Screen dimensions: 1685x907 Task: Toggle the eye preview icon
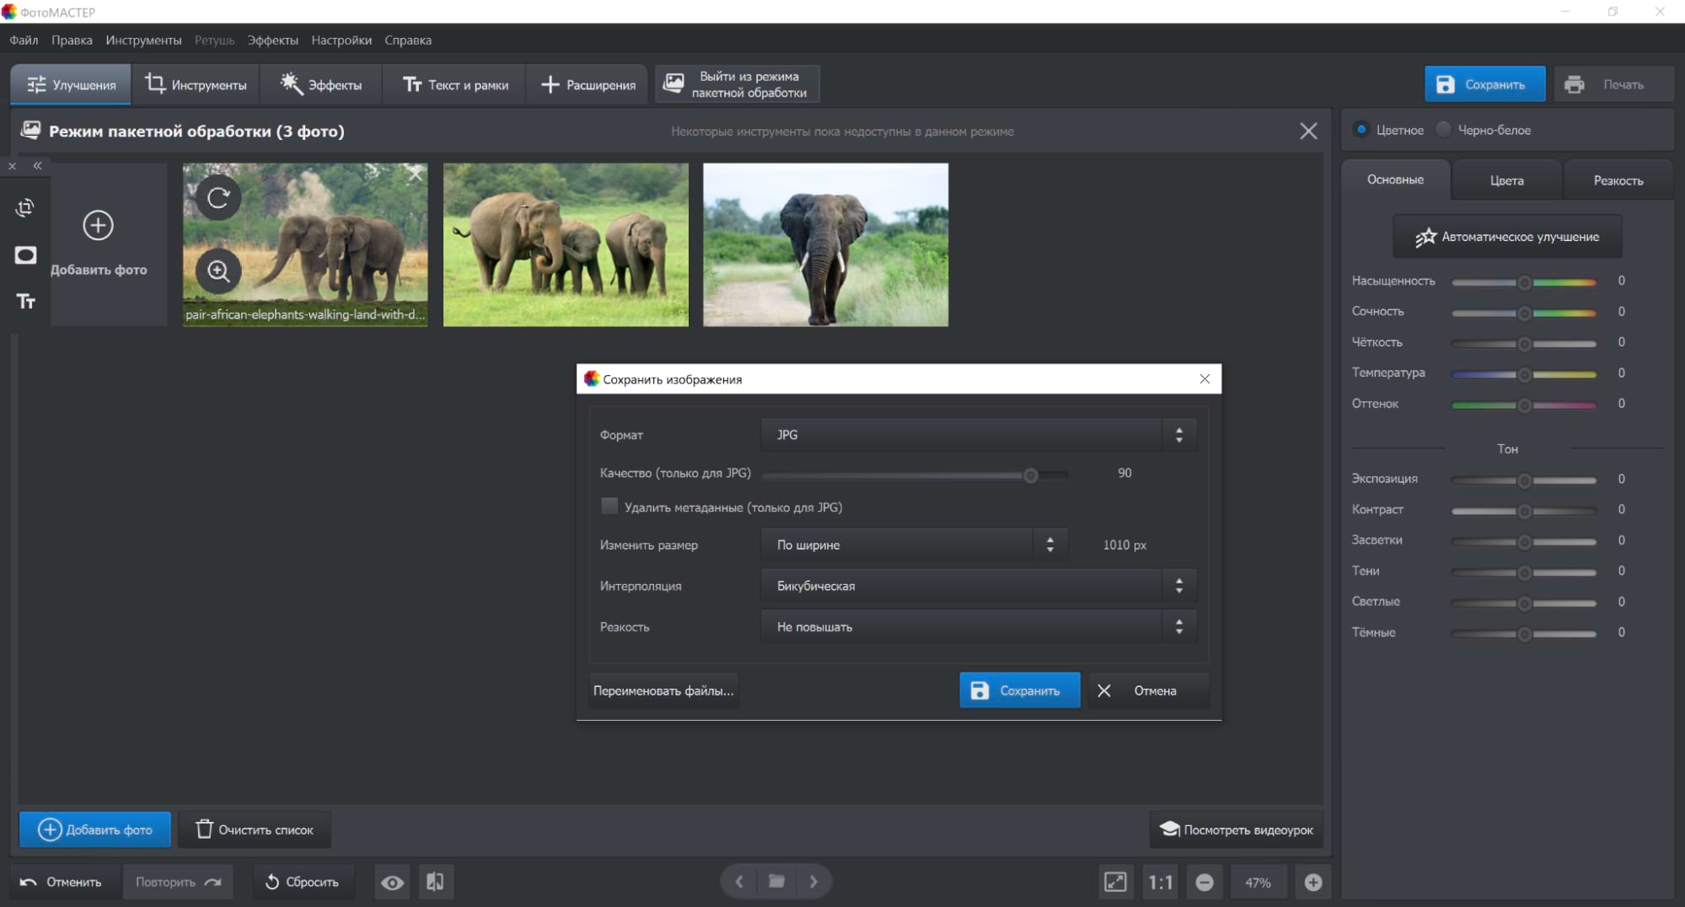(x=392, y=882)
